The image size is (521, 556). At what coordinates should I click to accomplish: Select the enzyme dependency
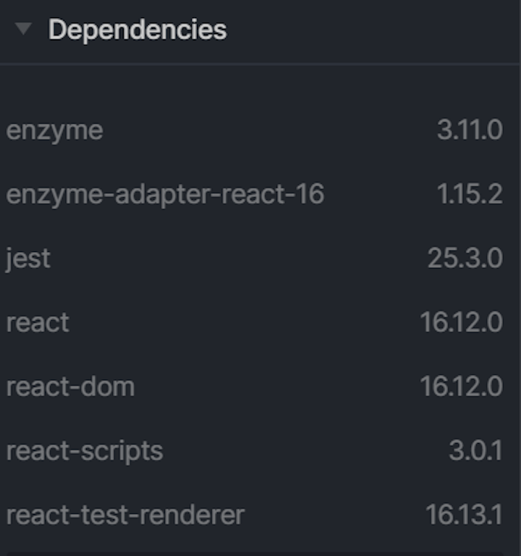click(55, 131)
